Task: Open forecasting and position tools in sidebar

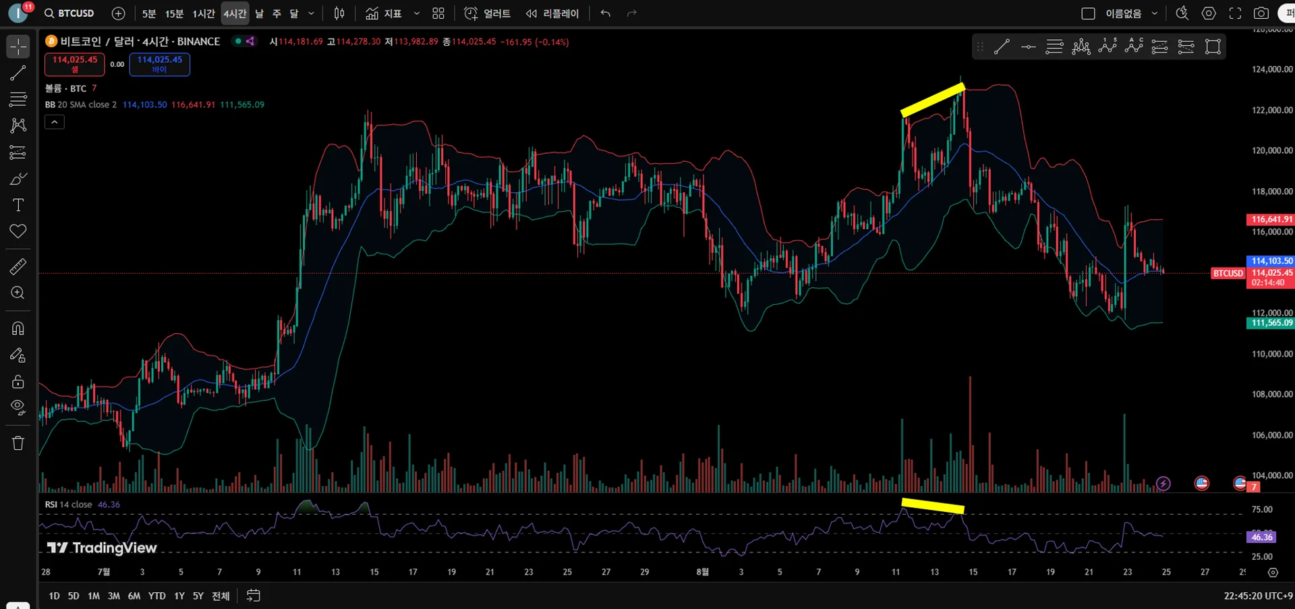Action: pyautogui.click(x=18, y=152)
